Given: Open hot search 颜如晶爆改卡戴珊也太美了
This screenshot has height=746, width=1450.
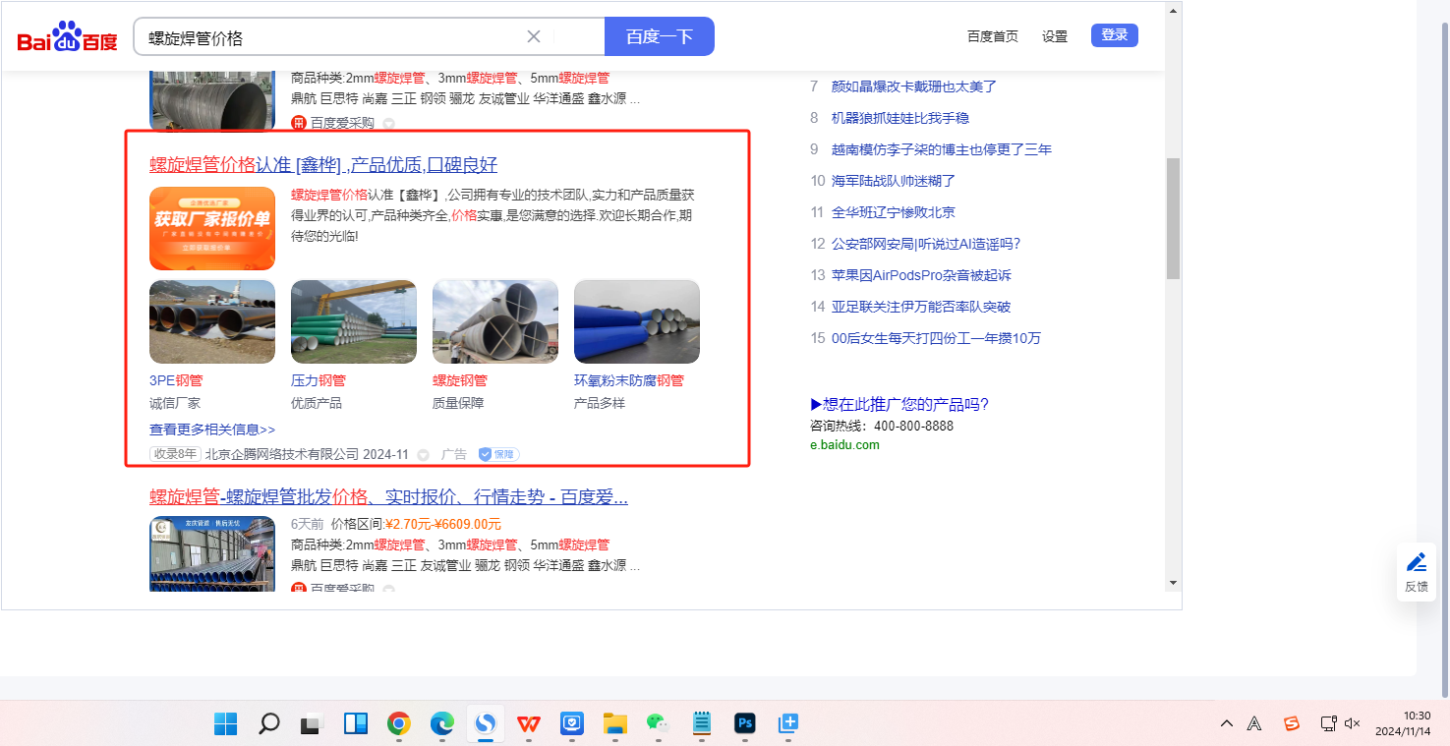Looking at the screenshot, I should [914, 86].
